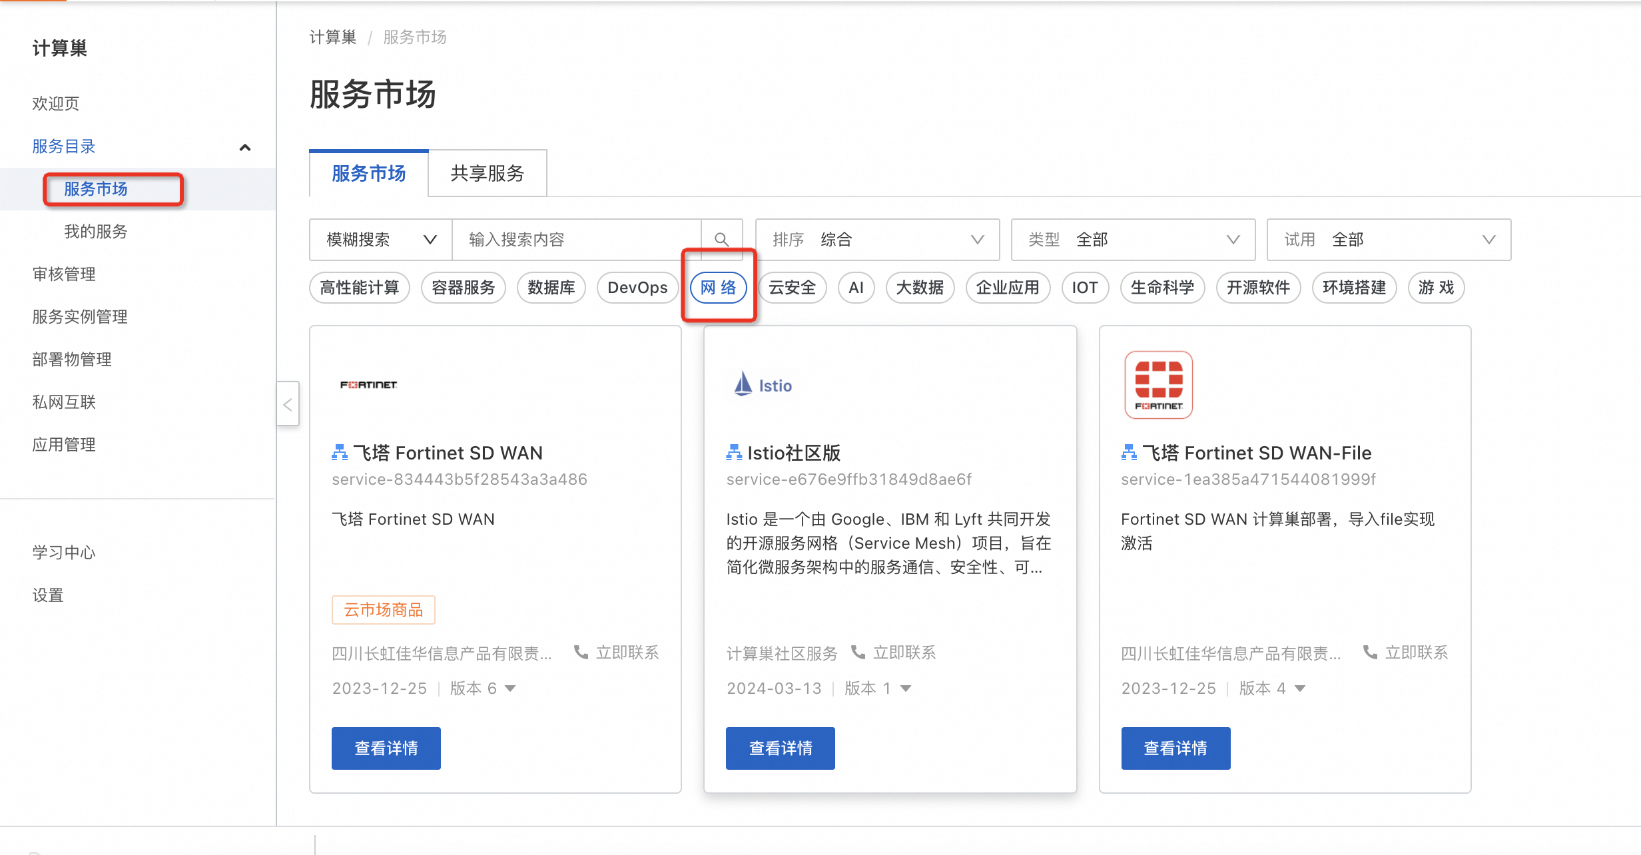The width and height of the screenshot is (1641, 855).
Task: Click the search magnifier icon
Action: click(x=721, y=240)
